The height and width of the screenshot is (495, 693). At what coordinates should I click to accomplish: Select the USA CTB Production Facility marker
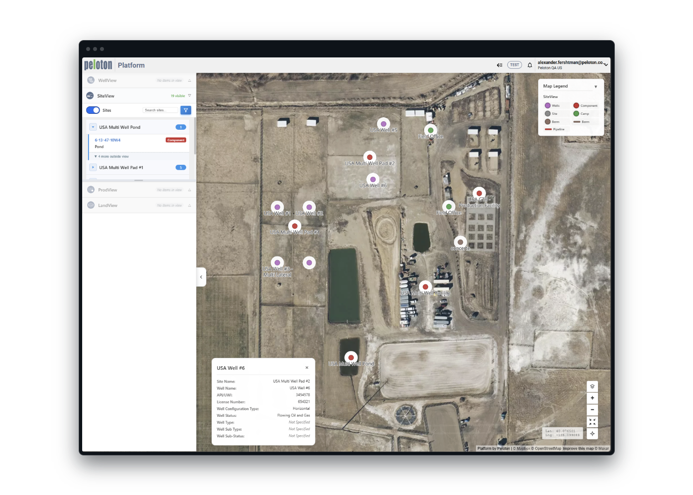[x=479, y=194]
